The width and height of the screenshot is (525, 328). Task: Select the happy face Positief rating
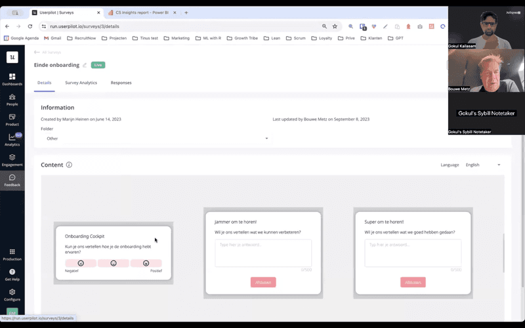[146, 263]
